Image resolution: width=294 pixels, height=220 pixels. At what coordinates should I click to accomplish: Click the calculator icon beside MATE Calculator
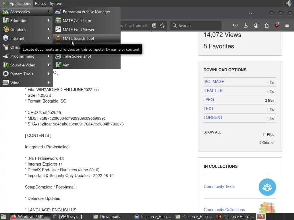coord(58,21)
